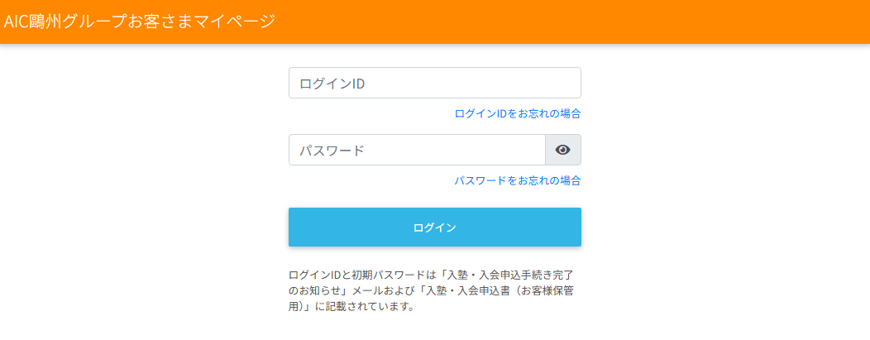The width and height of the screenshot is (870, 340).
Task: Submit the form with the ログイン button
Action: coord(434,227)
